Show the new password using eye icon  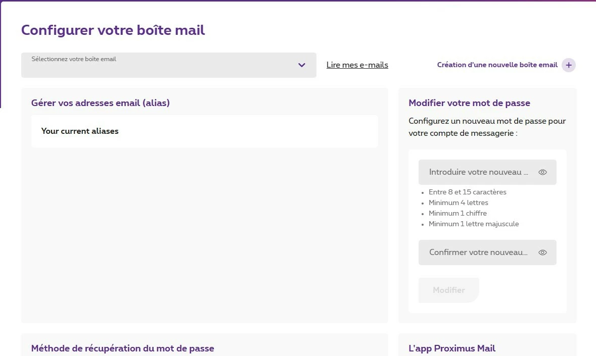[542, 172]
